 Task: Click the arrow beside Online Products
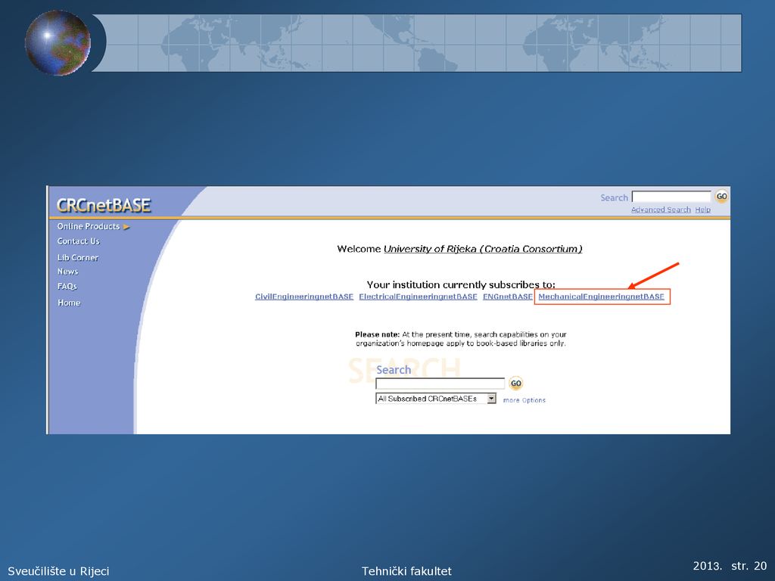[126, 227]
